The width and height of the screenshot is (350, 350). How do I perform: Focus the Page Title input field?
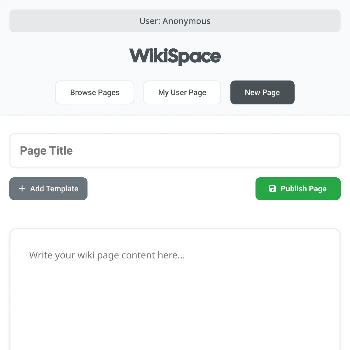click(x=175, y=150)
